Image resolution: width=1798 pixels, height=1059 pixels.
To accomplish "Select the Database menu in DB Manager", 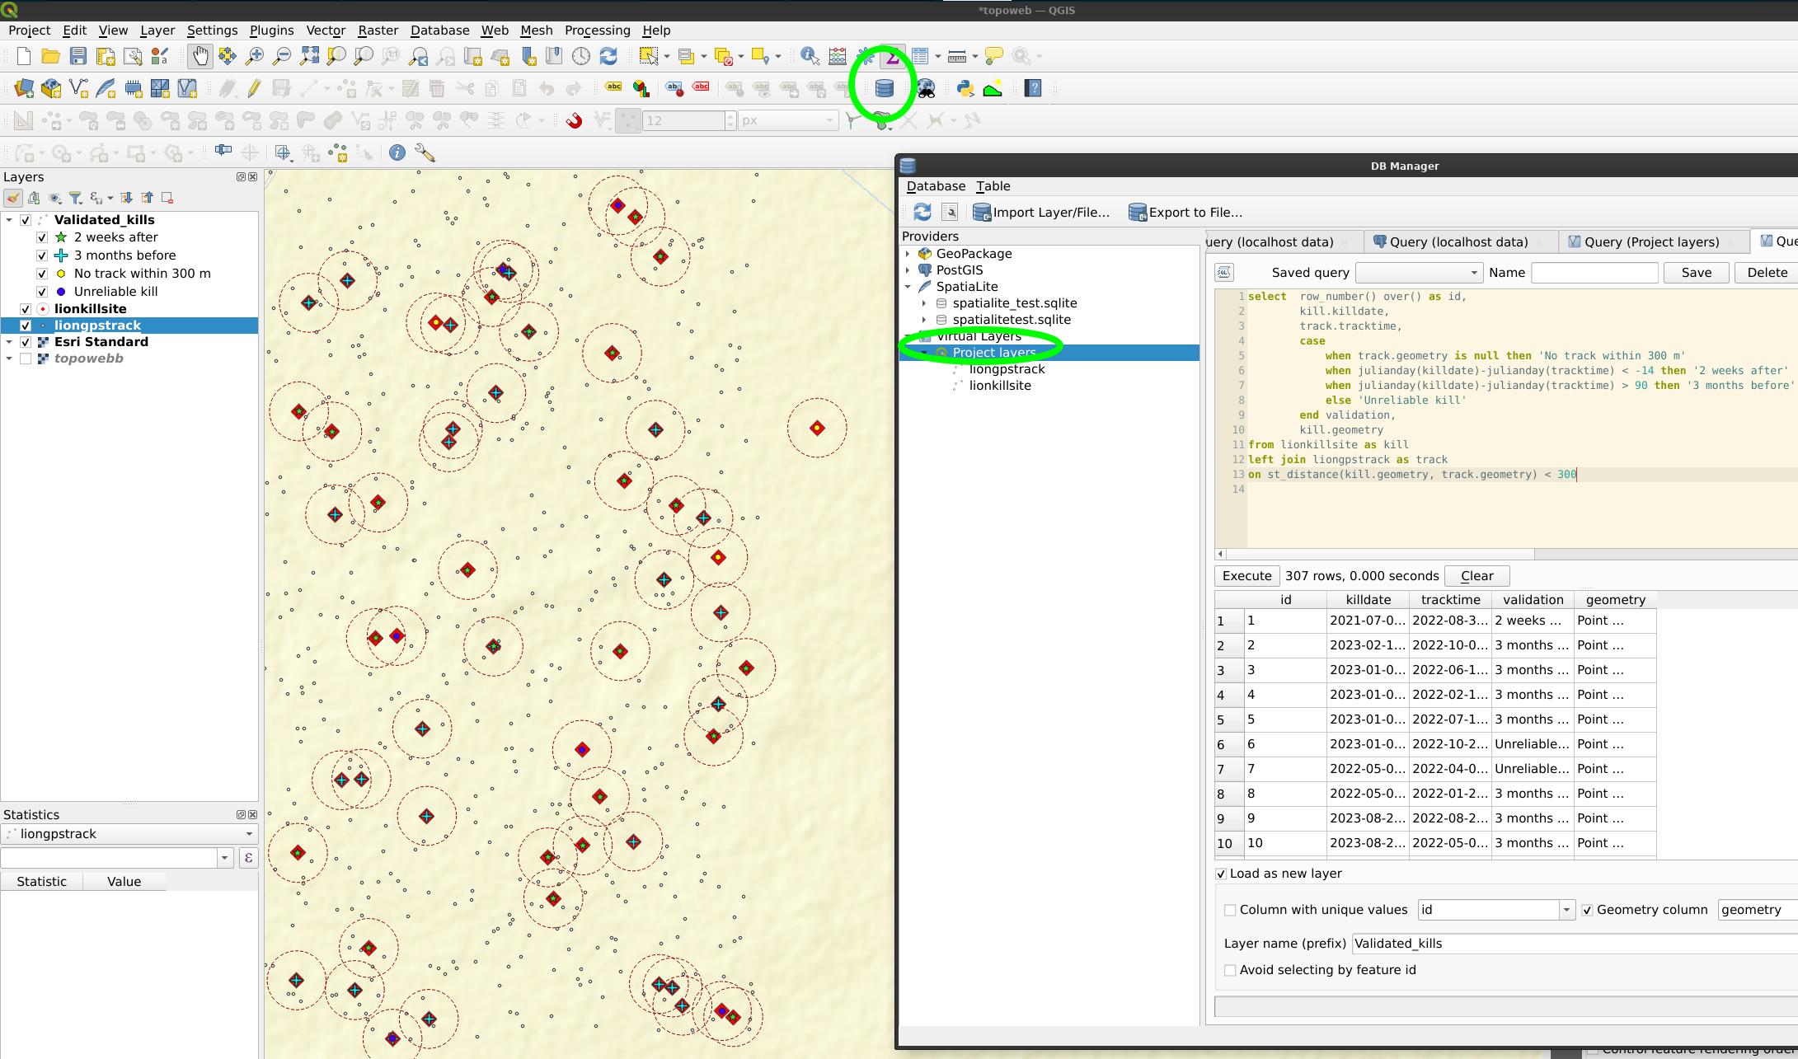I will pos(937,185).
